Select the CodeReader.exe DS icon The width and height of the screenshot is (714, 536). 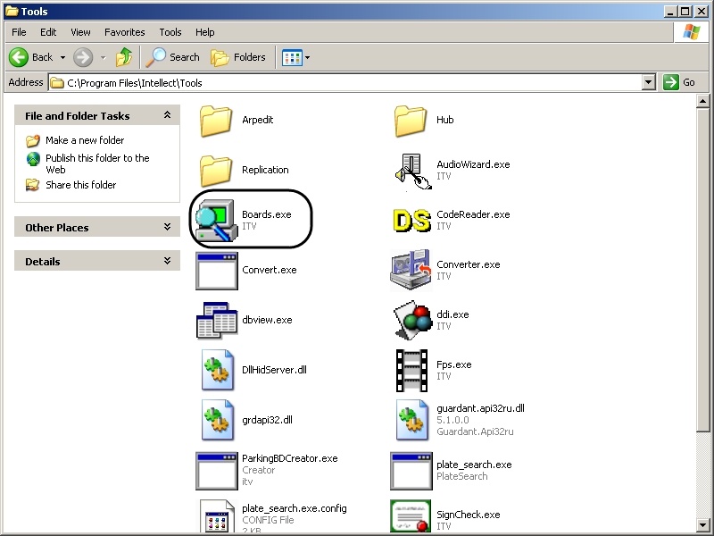click(x=411, y=221)
